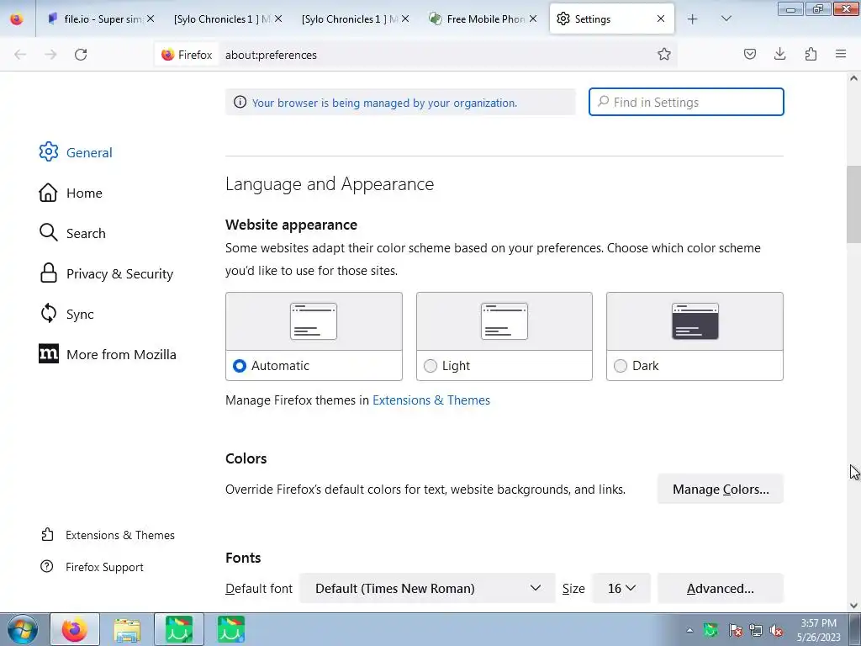Close the Free Mobile Phone tab
The height and width of the screenshot is (646, 861).
532,19
